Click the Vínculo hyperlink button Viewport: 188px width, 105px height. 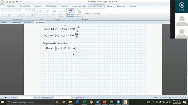tap(54, 13)
